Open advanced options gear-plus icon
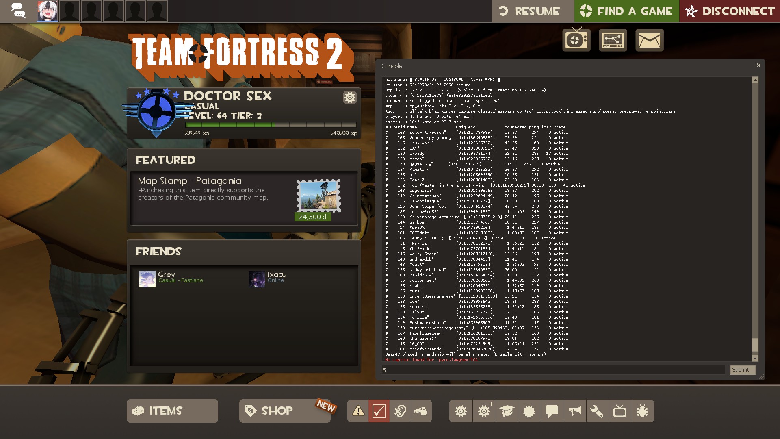This screenshot has width=780, height=439. click(484, 411)
